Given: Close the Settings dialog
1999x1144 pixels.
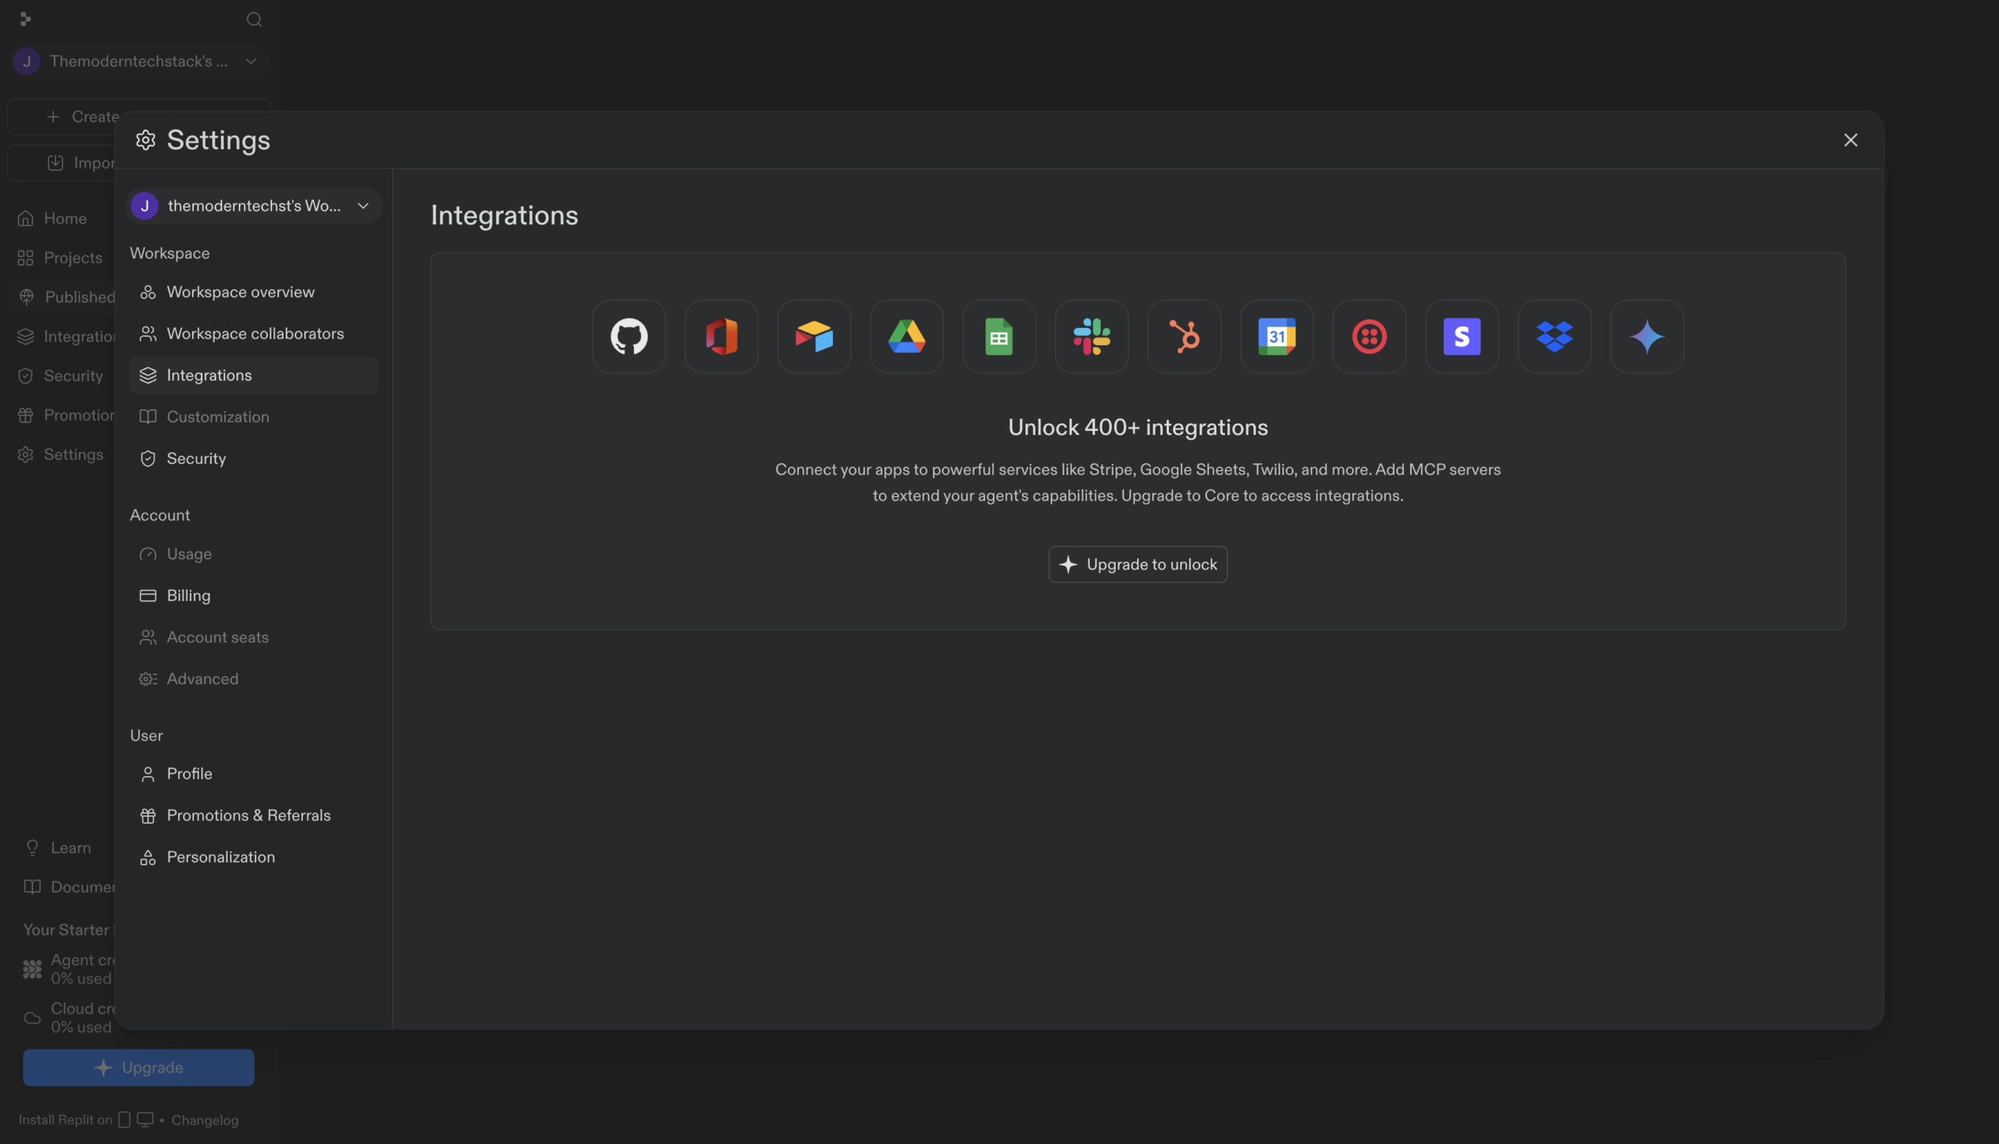Looking at the screenshot, I should click(x=1851, y=140).
